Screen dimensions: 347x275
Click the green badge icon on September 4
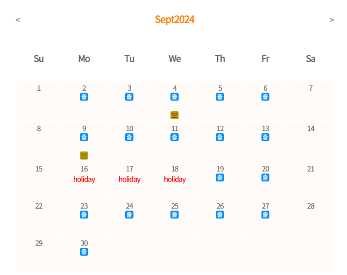175,115
